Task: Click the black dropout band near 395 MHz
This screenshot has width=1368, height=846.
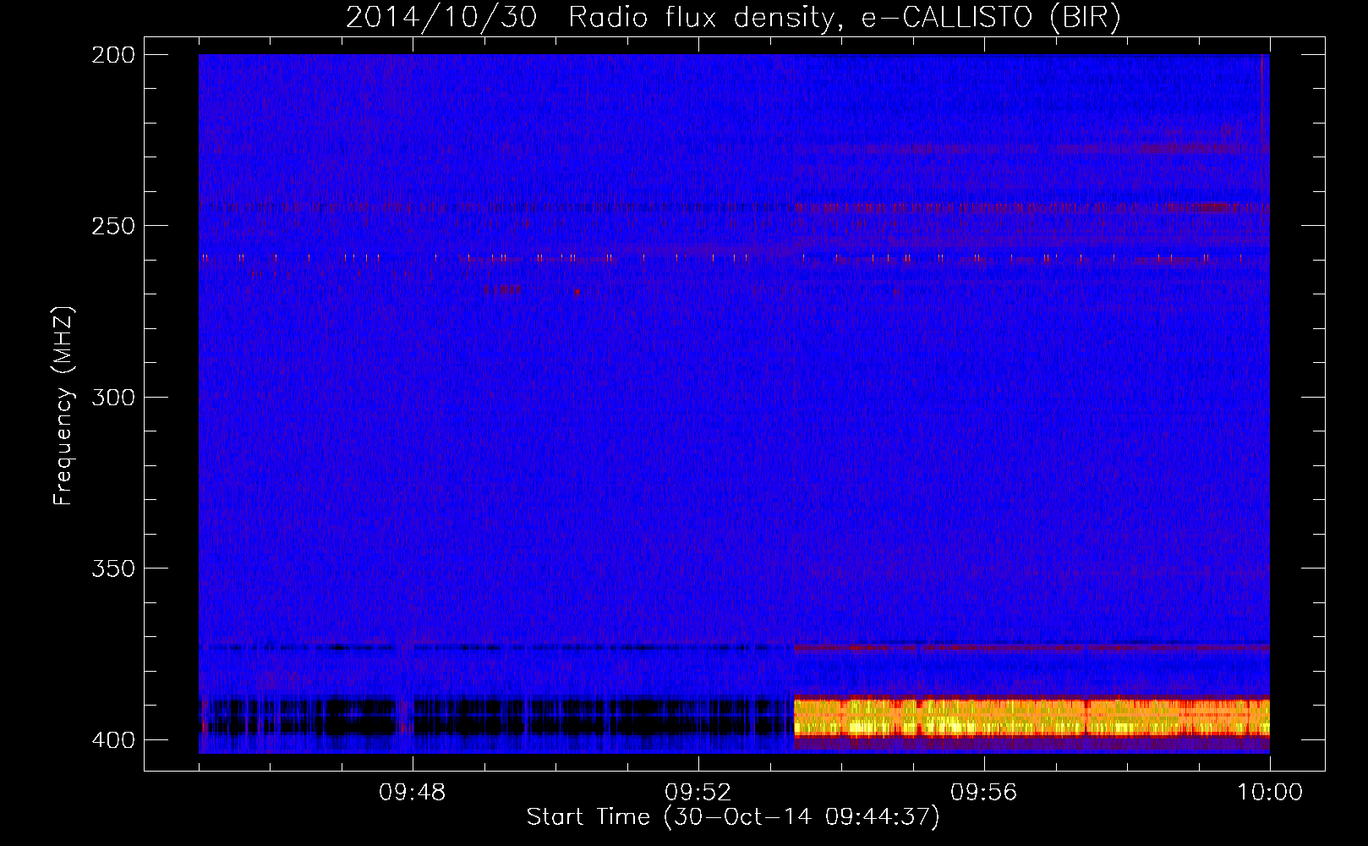Action: (x=496, y=716)
